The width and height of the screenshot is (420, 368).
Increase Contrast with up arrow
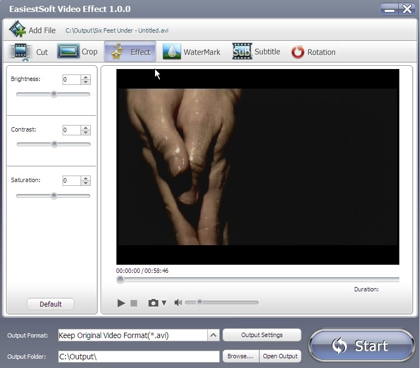coord(86,128)
